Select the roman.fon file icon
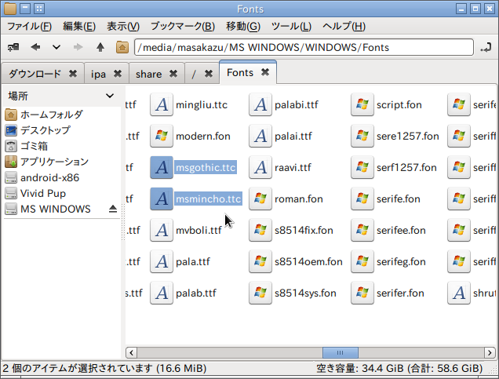499x379 pixels. [x=260, y=199]
